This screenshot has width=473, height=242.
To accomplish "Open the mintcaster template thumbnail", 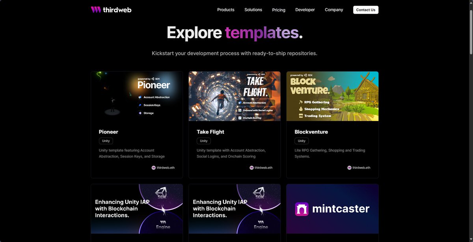I will pyautogui.click(x=332, y=209).
